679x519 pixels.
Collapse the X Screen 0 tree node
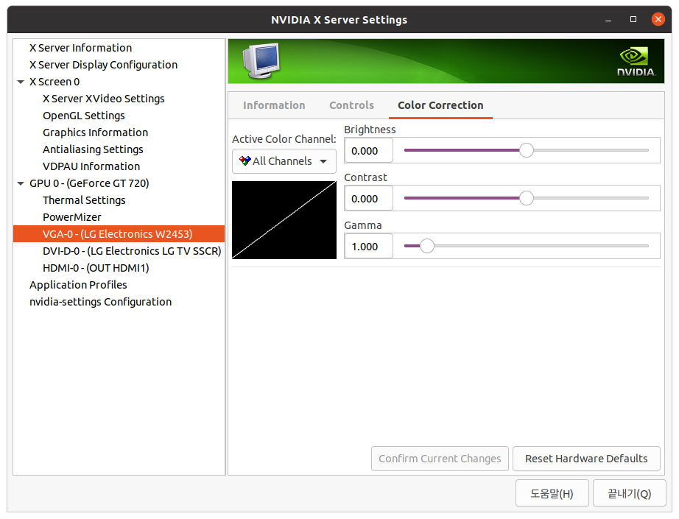[21, 82]
